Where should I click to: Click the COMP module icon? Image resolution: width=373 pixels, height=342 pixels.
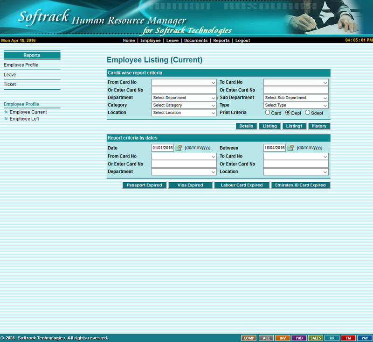click(249, 338)
